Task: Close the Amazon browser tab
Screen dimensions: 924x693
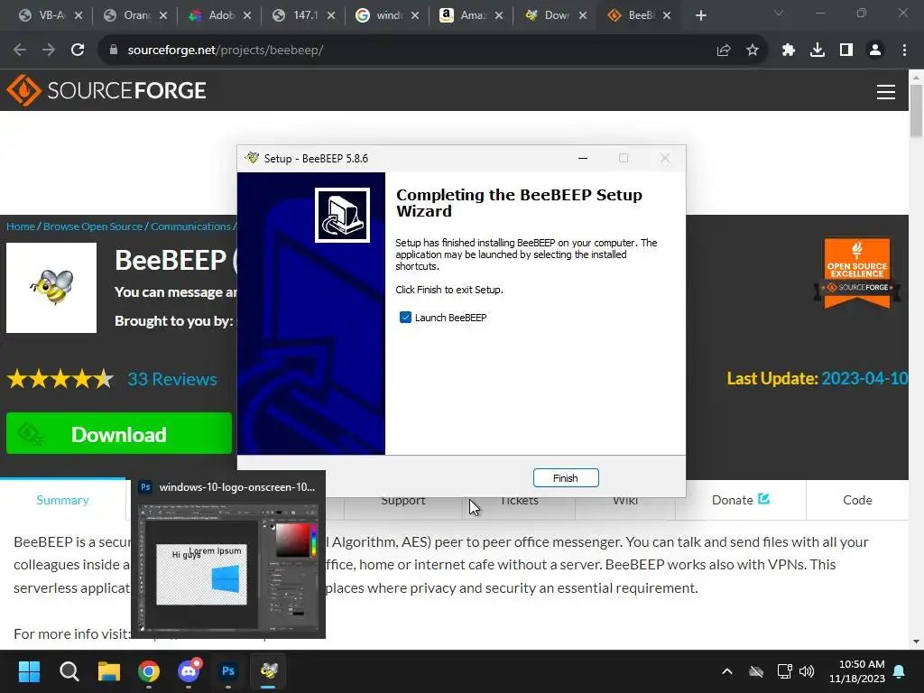Action: point(499,15)
